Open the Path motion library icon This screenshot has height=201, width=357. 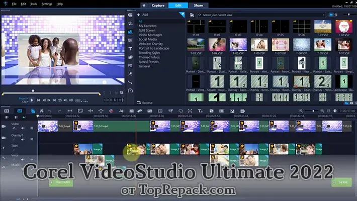(x=130, y=82)
